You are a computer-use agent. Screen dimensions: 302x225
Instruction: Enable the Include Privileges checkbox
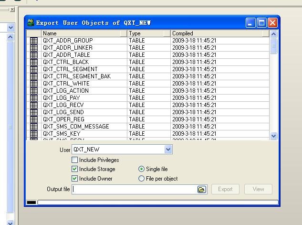(x=74, y=160)
